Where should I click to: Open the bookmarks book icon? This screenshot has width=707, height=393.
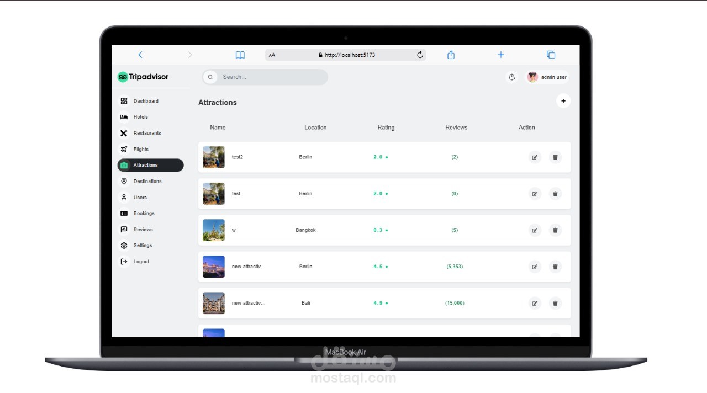click(x=240, y=55)
